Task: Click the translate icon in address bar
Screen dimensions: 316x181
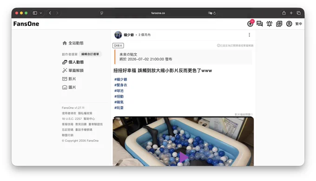Action: tap(210, 13)
